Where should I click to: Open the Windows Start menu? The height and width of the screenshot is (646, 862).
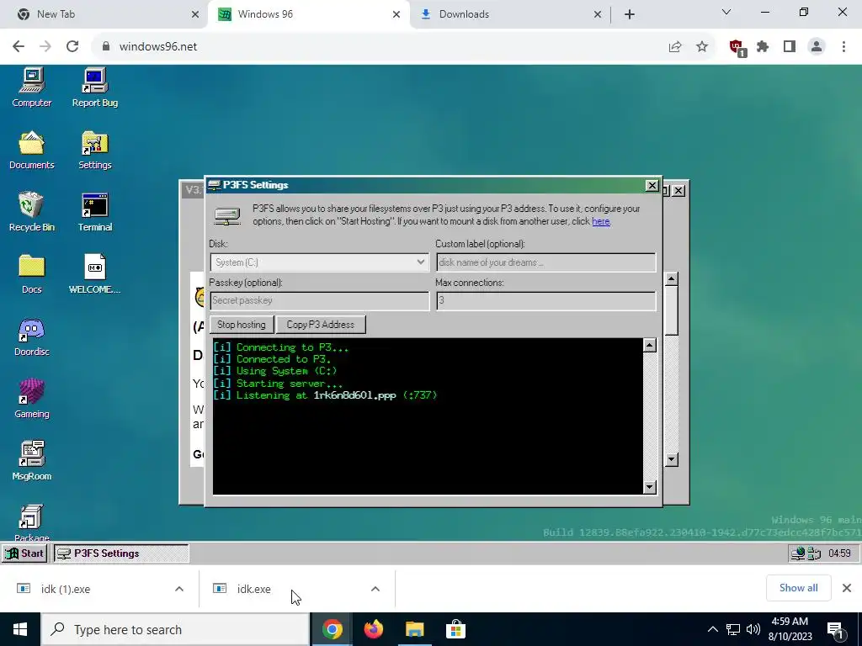(x=20, y=629)
